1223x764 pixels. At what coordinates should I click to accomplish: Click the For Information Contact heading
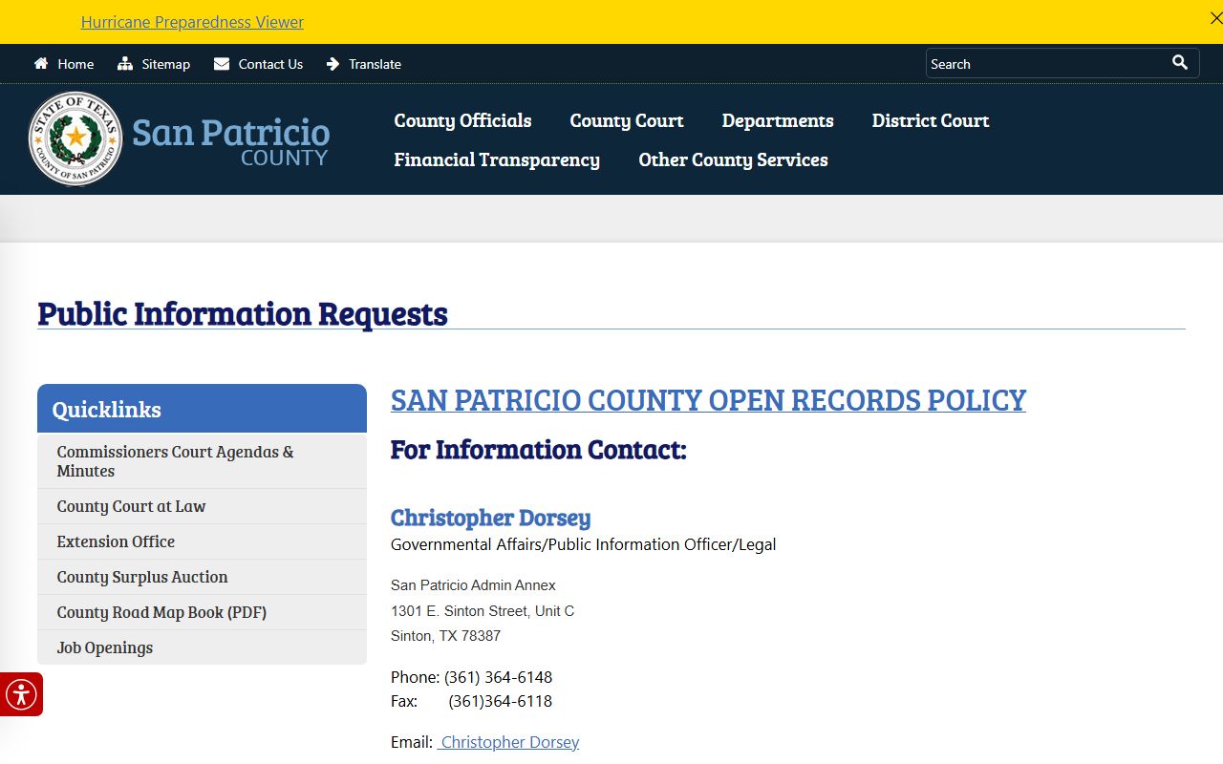click(538, 449)
